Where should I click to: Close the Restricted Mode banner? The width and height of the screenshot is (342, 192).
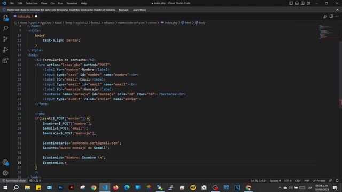click(337, 10)
